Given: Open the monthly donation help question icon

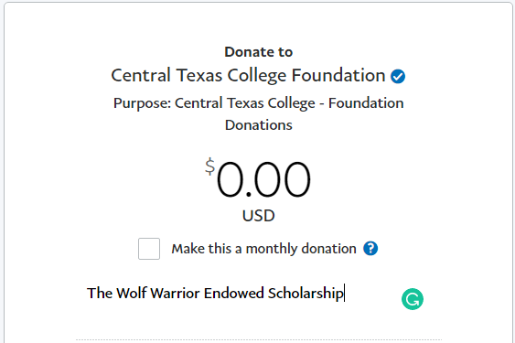Looking at the screenshot, I should pyautogui.click(x=370, y=249).
